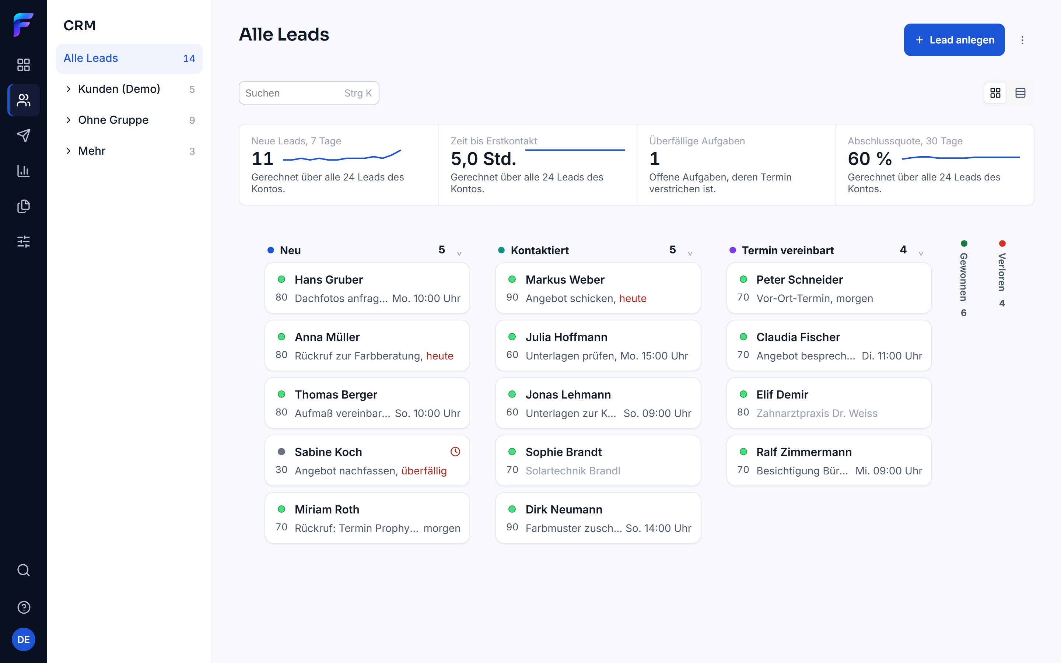Open the Anna Müller lead card
The height and width of the screenshot is (663, 1061).
point(367,345)
